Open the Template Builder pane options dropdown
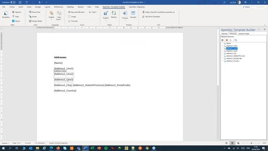 point(259,30)
